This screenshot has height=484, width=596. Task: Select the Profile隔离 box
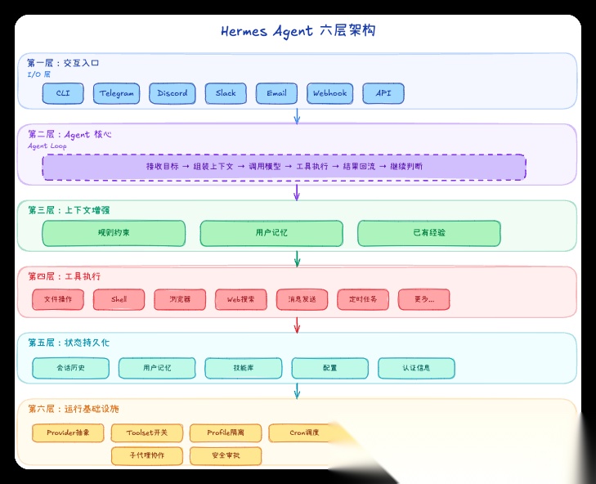[x=226, y=432]
